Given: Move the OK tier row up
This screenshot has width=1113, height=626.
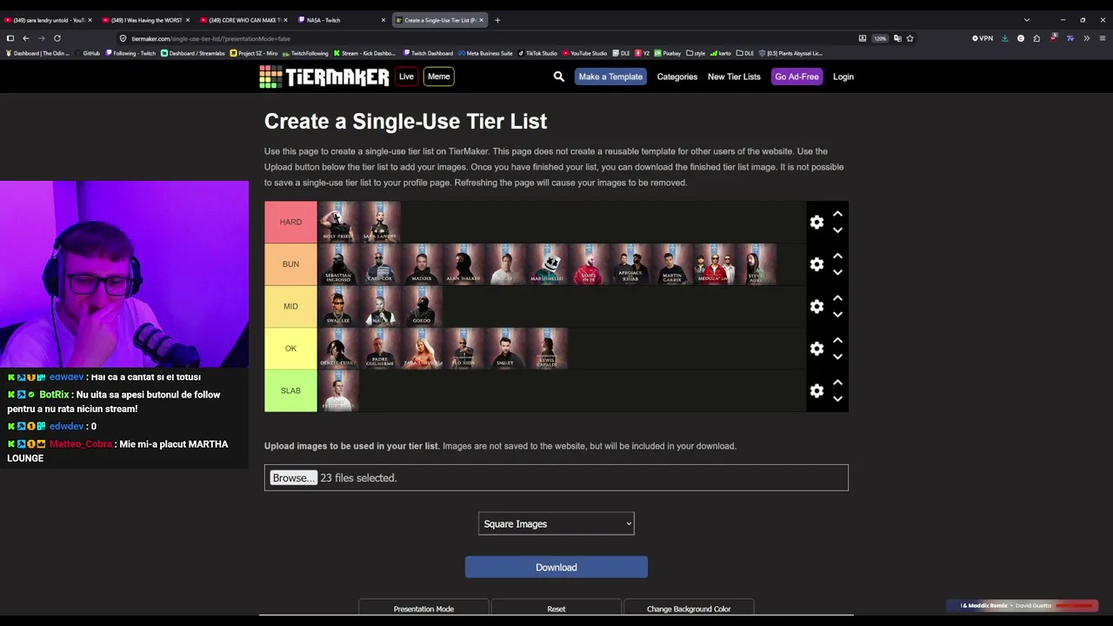Looking at the screenshot, I should pyautogui.click(x=837, y=340).
